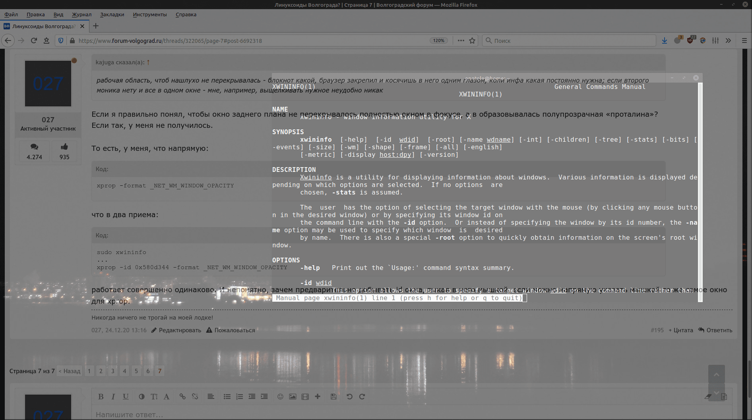Click the smiley emoji icon in editor
752x420 pixels.
coord(280,397)
